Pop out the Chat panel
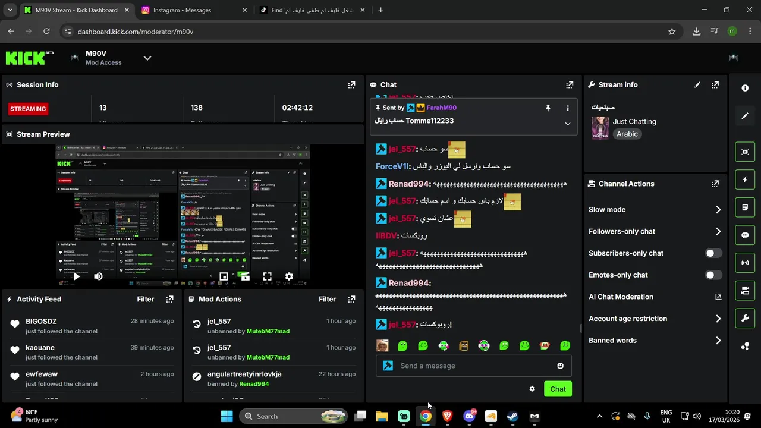The width and height of the screenshot is (761, 428). click(x=570, y=85)
